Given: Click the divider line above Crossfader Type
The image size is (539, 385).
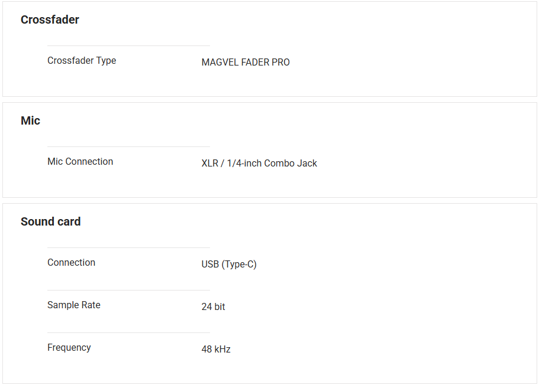Looking at the screenshot, I should (x=128, y=45).
